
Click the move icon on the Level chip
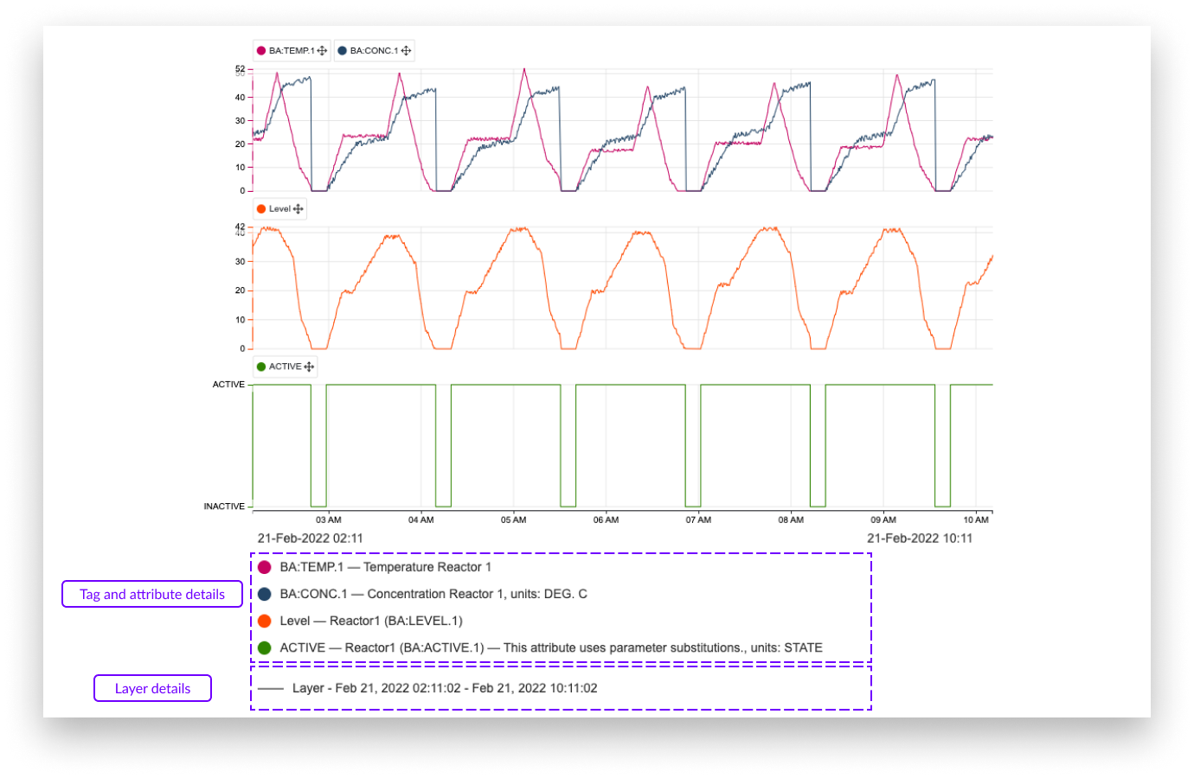(x=298, y=209)
